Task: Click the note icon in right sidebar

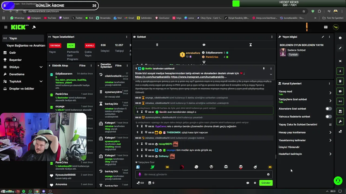Action: [x=340, y=81]
